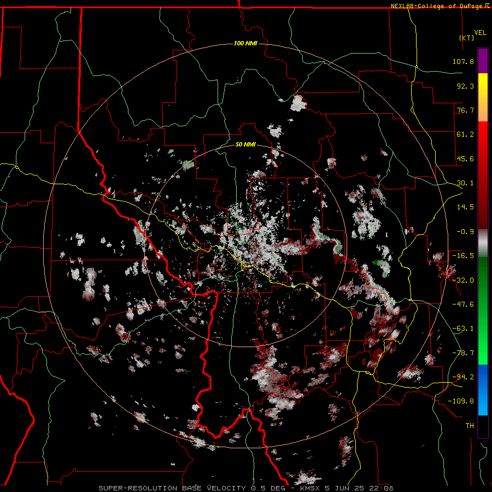Click the TH threshold label in legend
This screenshot has width=492, height=492.
click(x=470, y=426)
